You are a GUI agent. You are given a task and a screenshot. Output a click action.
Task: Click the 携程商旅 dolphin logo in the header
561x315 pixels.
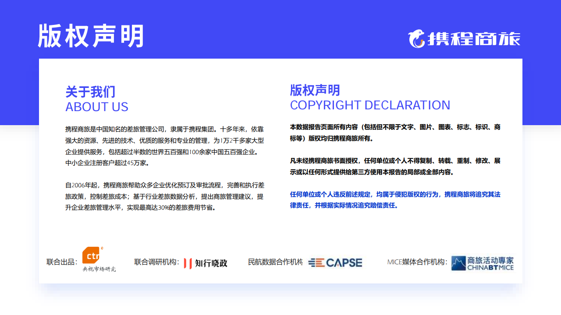pyautogui.click(x=465, y=39)
